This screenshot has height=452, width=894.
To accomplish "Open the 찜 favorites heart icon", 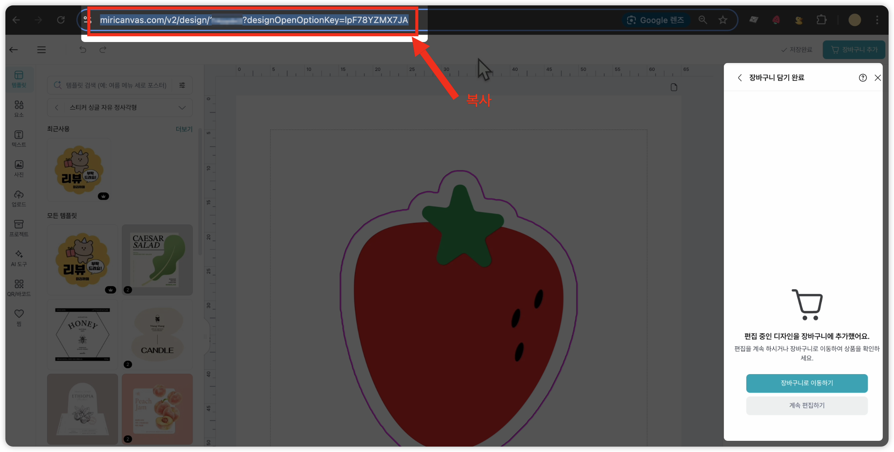I will point(19,317).
